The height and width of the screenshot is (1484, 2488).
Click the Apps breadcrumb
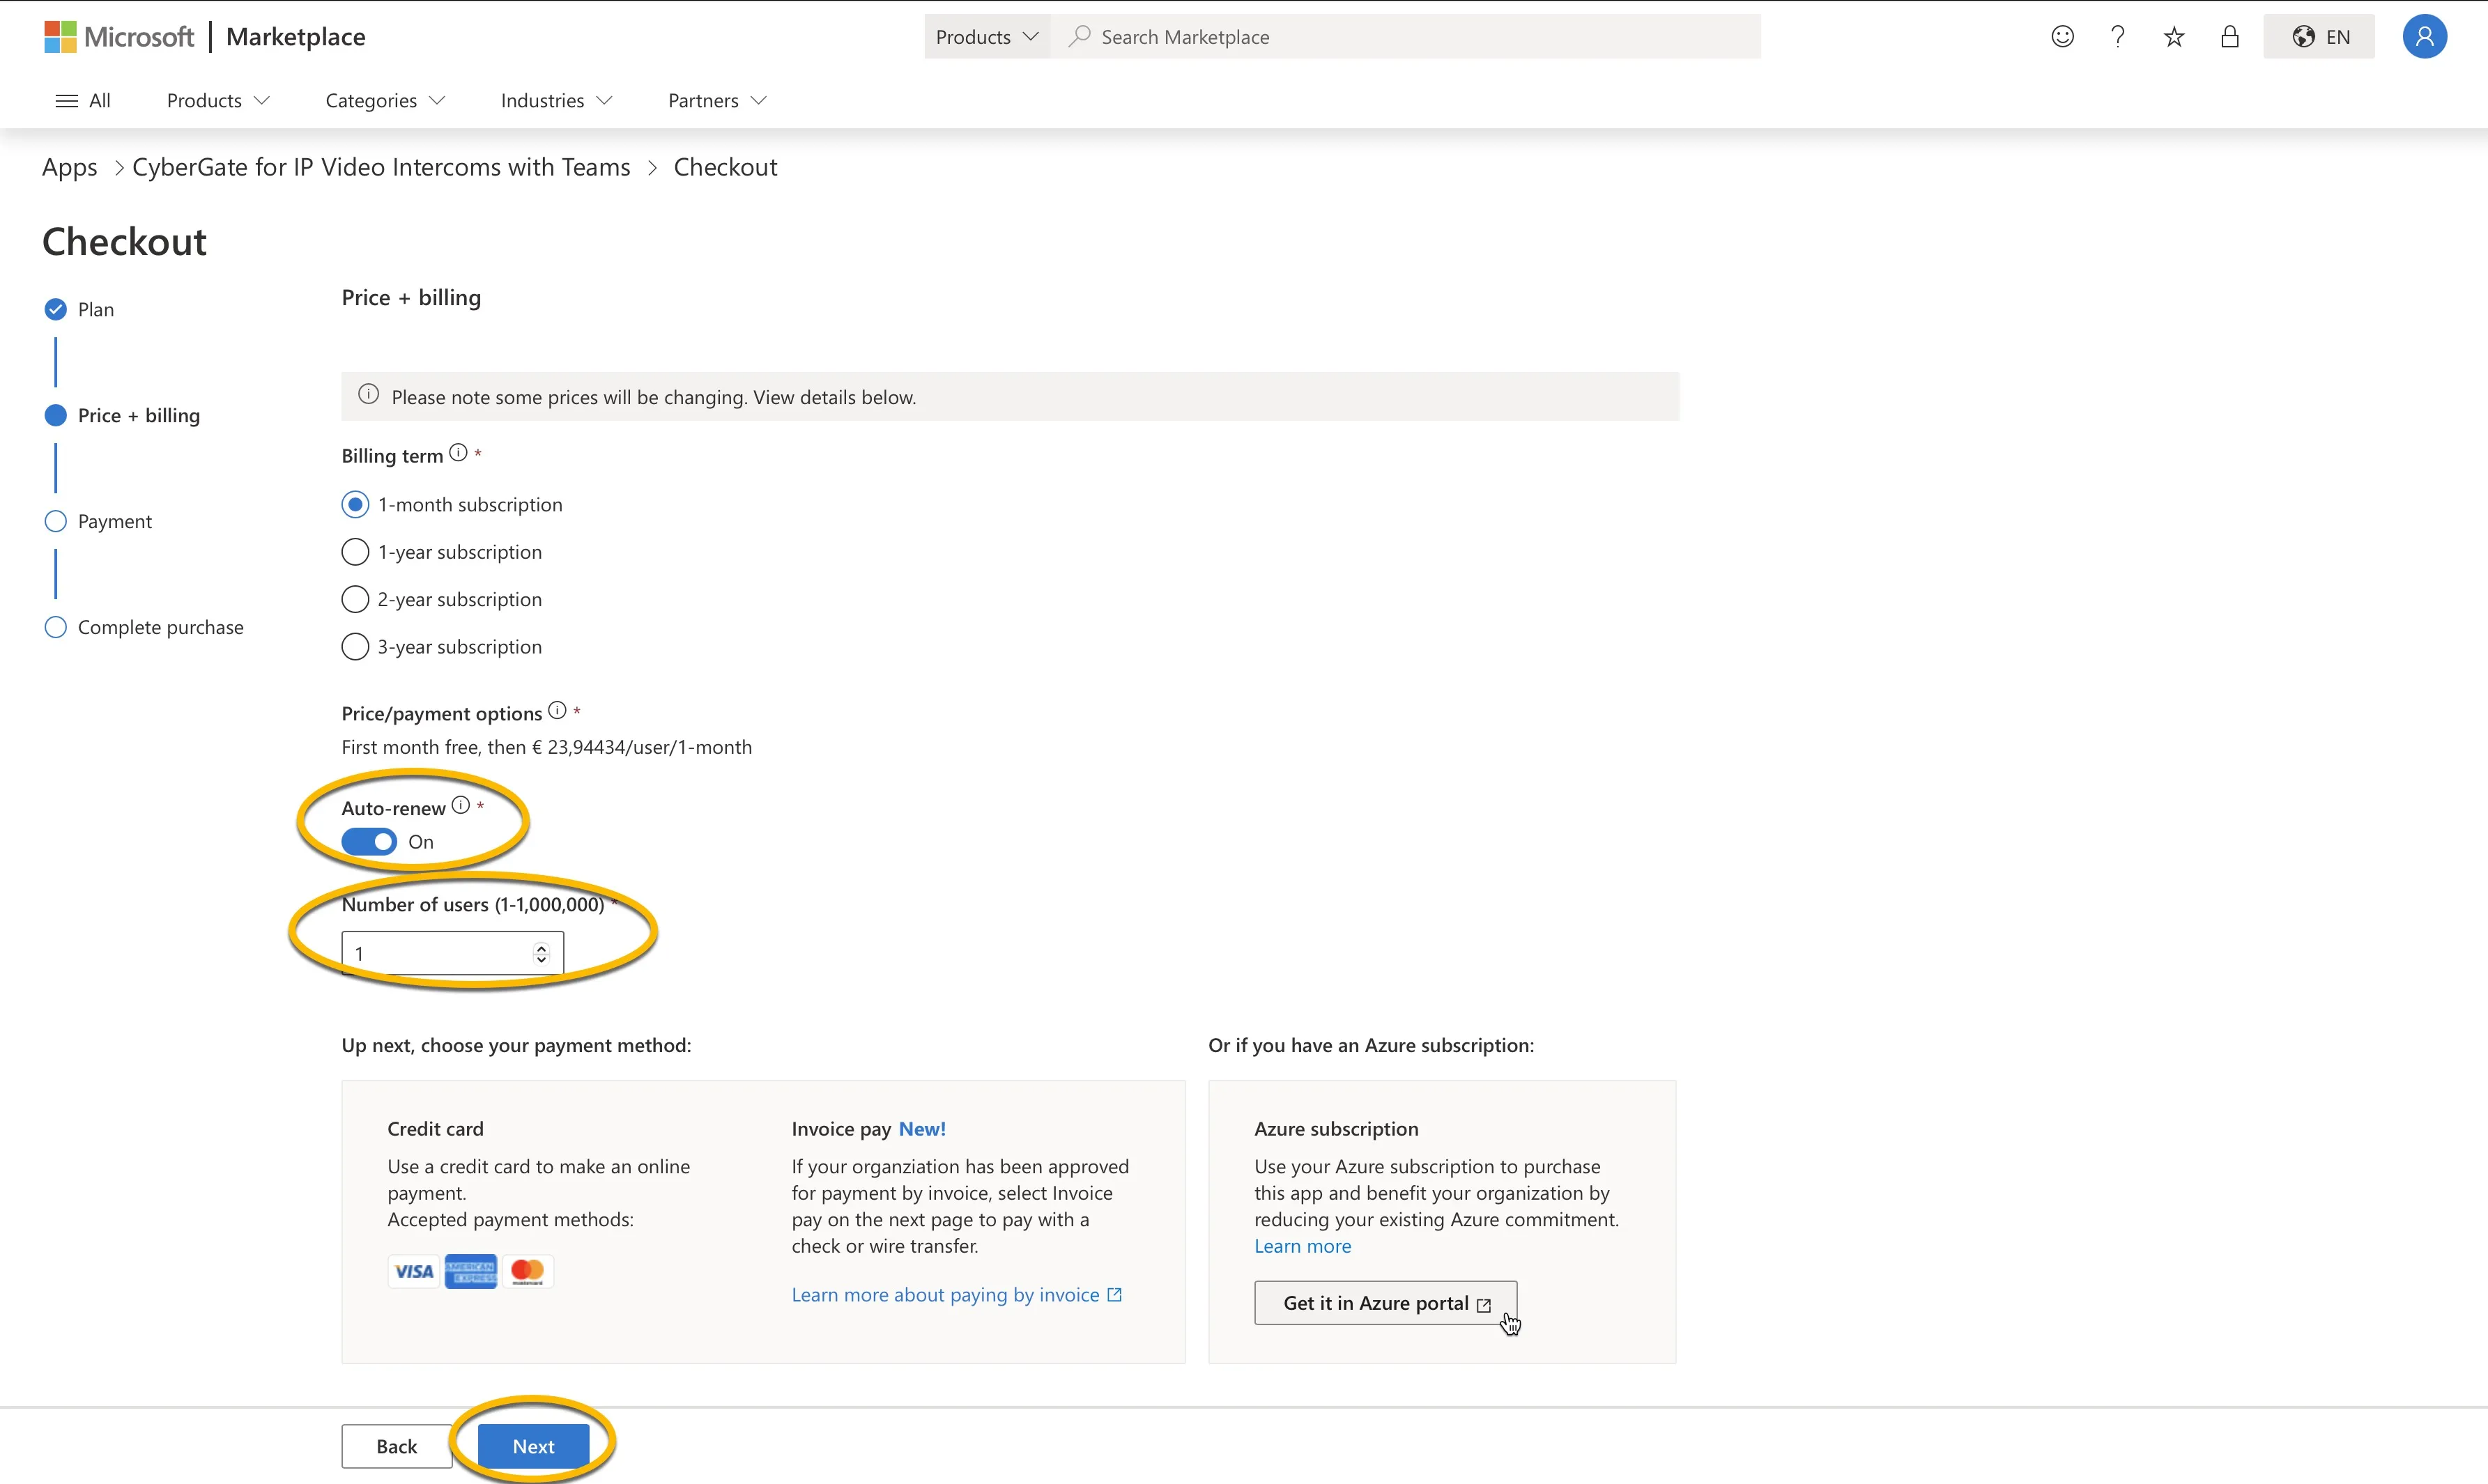pos(70,168)
